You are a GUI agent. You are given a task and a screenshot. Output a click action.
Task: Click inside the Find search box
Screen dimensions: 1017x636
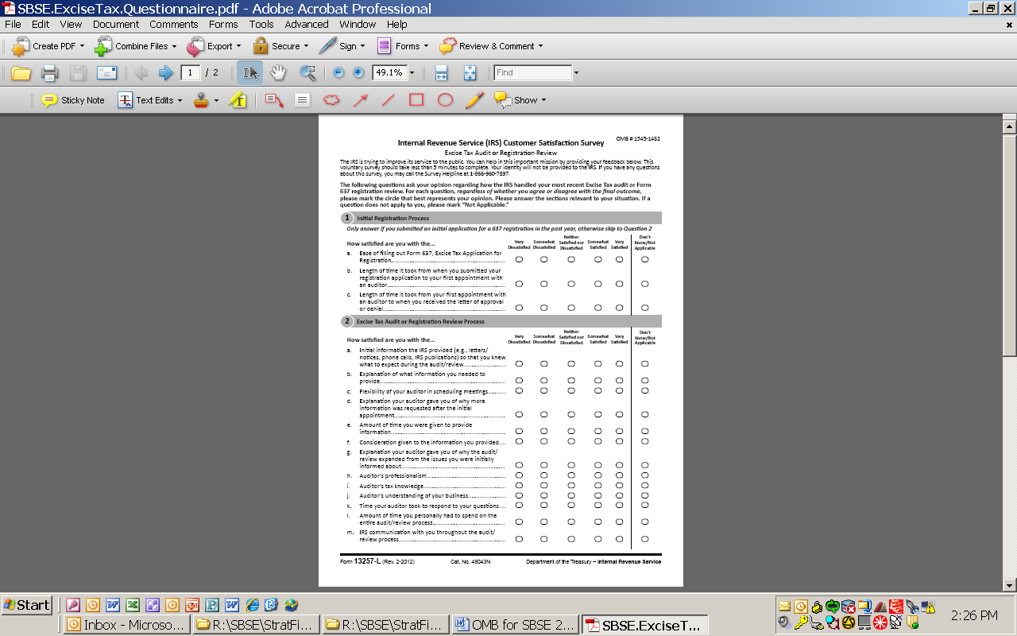coord(532,73)
